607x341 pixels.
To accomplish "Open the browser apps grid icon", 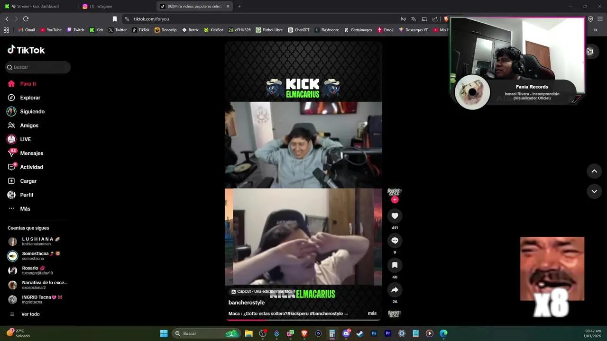I will pyautogui.click(x=6, y=30).
